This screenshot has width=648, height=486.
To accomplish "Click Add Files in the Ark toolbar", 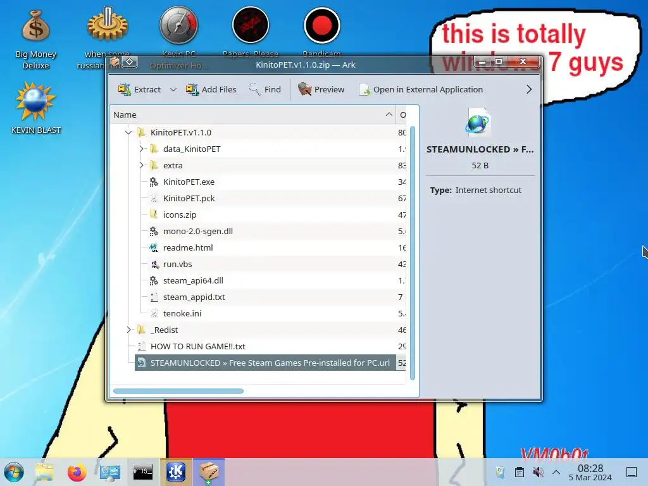I will coord(211,89).
